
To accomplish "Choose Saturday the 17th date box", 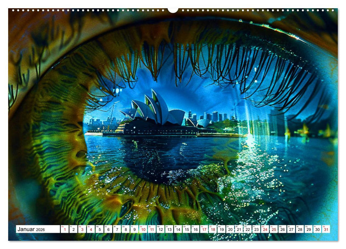I will (x=204, y=229).
